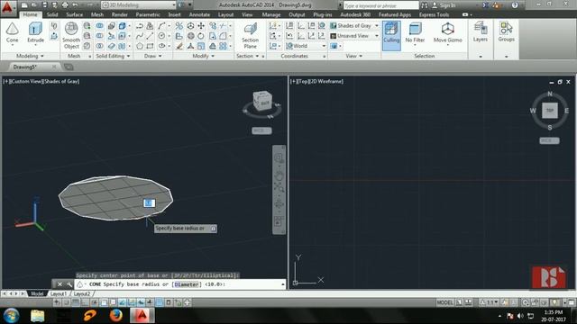Open Firefox from the Windows taskbar
The width and height of the screenshot is (577, 324).
[x=116, y=316]
